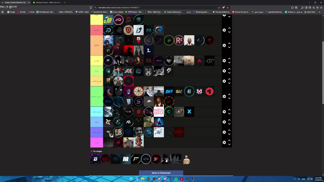This screenshot has width=324, height=182.
Task: Open File Explorer from taskbar
Action: (x=143, y=179)
